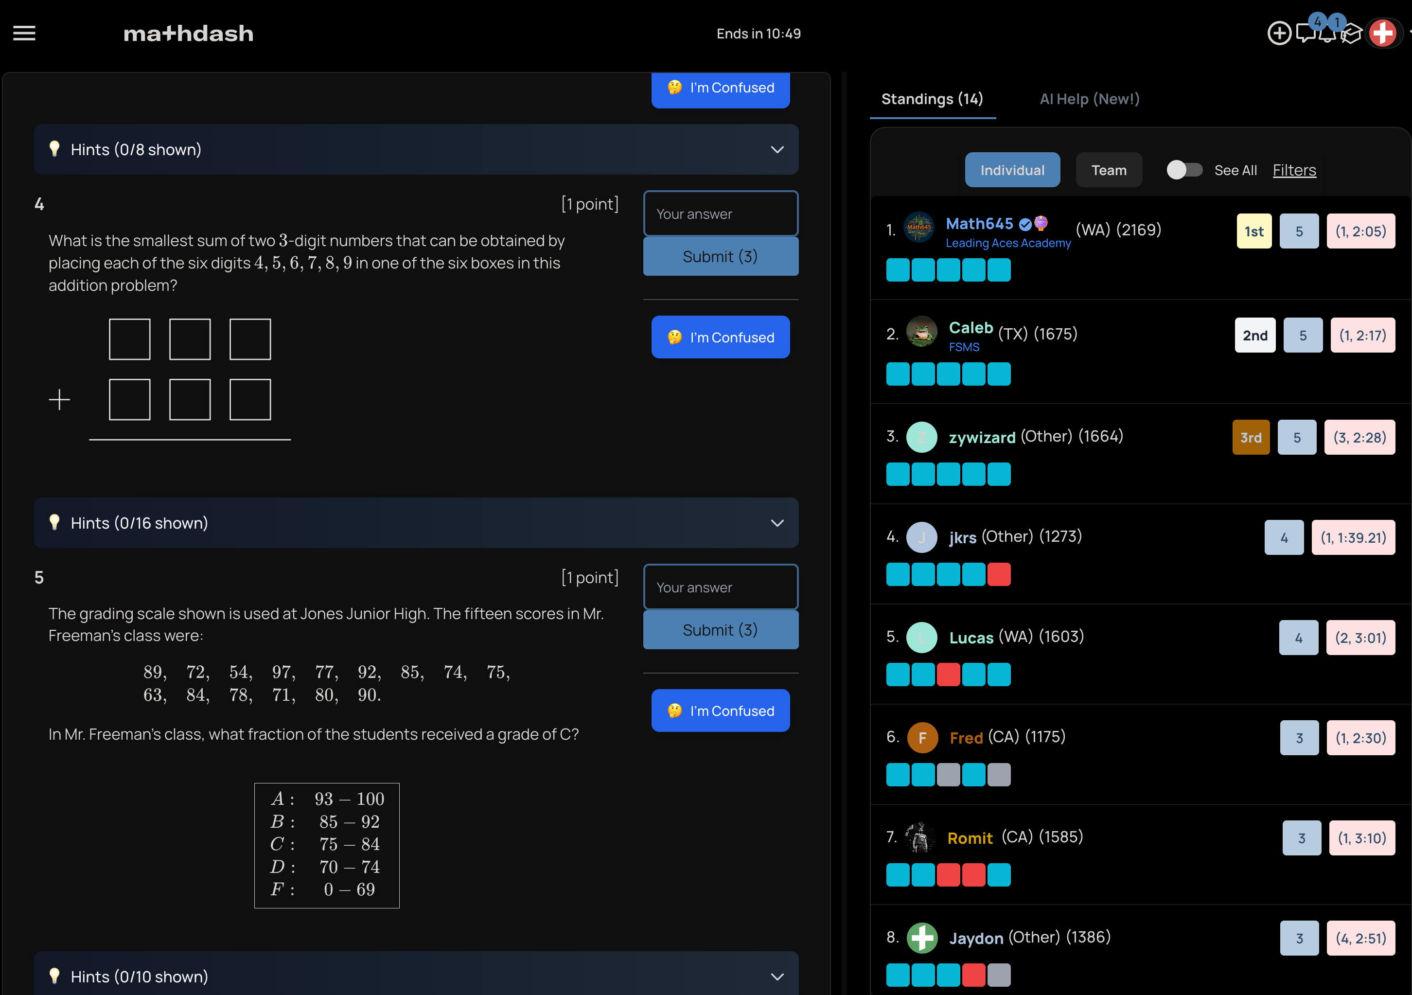The height and width of the screenshot is (995, 1412).
Task: Click jkrs's red incorrect answer square
Action: click(999, 574)
